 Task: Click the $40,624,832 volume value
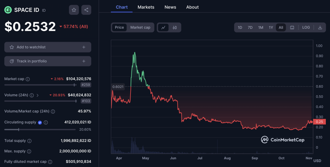pyautogui.click(x=80, y=95)
